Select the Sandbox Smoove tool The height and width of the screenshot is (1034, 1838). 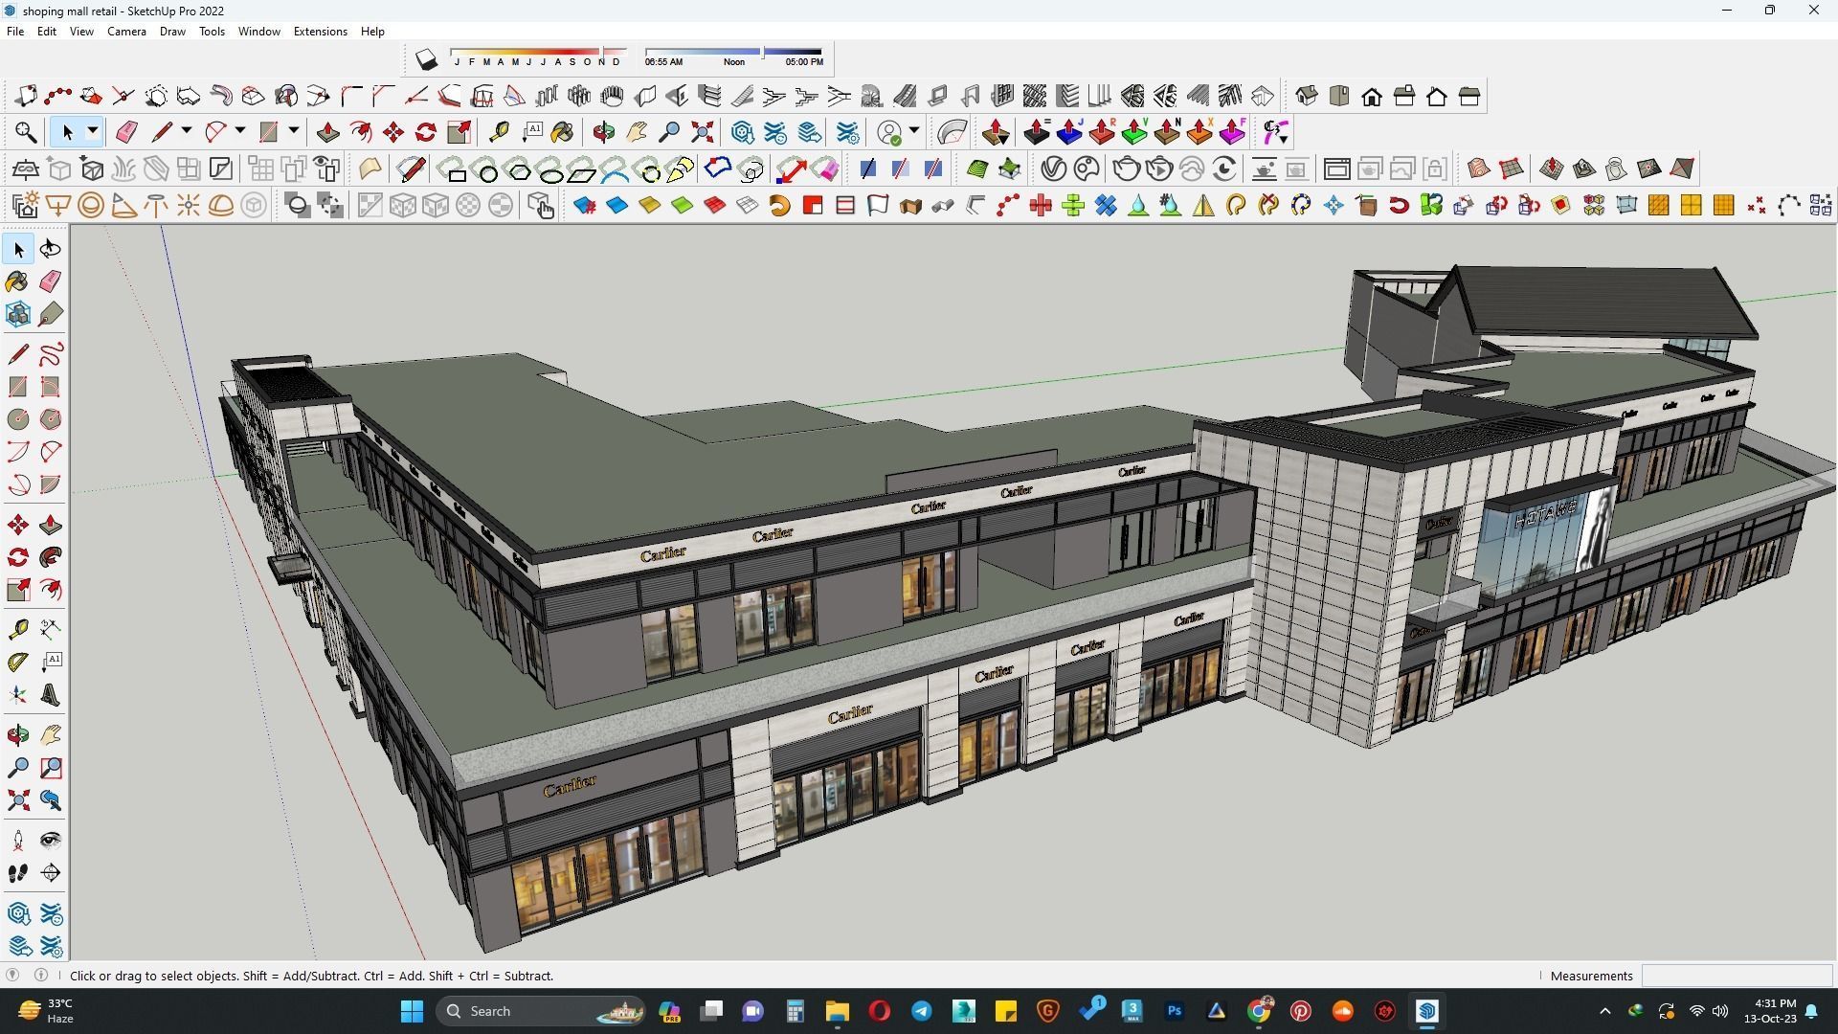[1552, 169]
